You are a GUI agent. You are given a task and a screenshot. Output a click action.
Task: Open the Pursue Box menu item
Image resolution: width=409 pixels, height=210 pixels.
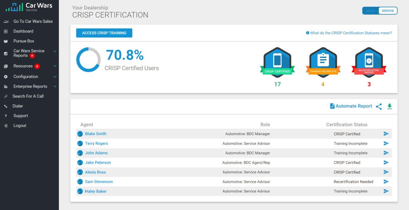[x=24, y=41]
